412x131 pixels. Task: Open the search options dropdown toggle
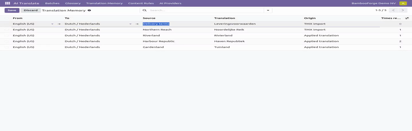pos(268,10)
